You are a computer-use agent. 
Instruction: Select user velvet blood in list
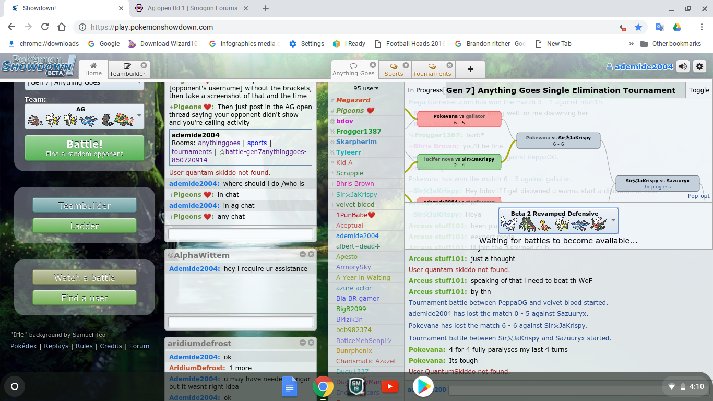[366, 205]
